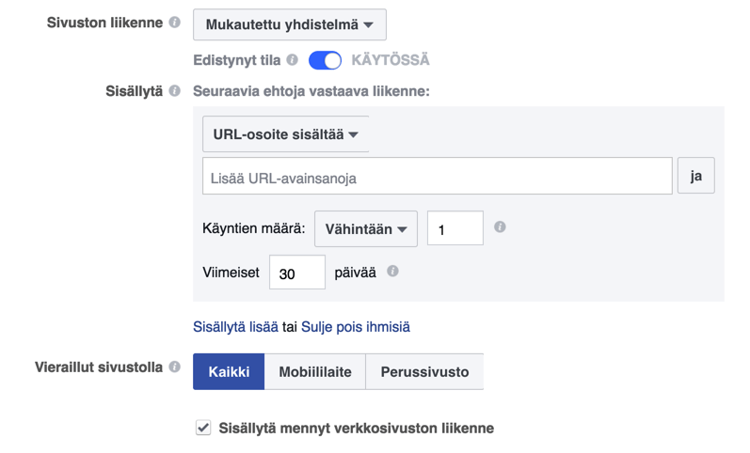This screenshot has width=750, height=453.
Task: Click the Seuraavia ehtoja vastaava liikenne text
Action: (x=311, y=91)
